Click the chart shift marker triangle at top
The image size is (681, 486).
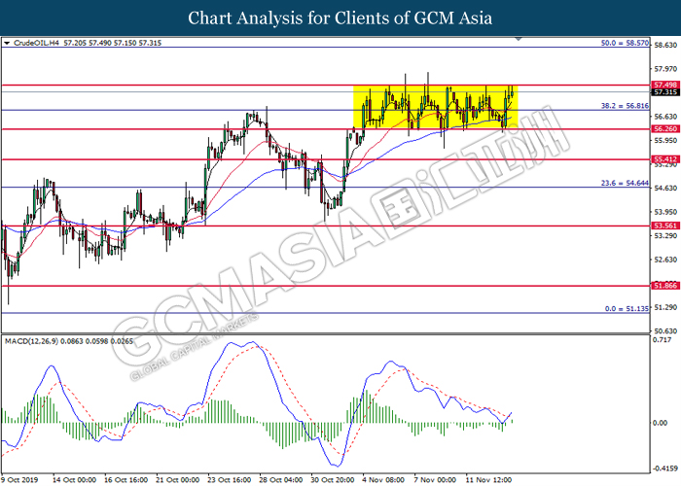click(x=519, y=39)
